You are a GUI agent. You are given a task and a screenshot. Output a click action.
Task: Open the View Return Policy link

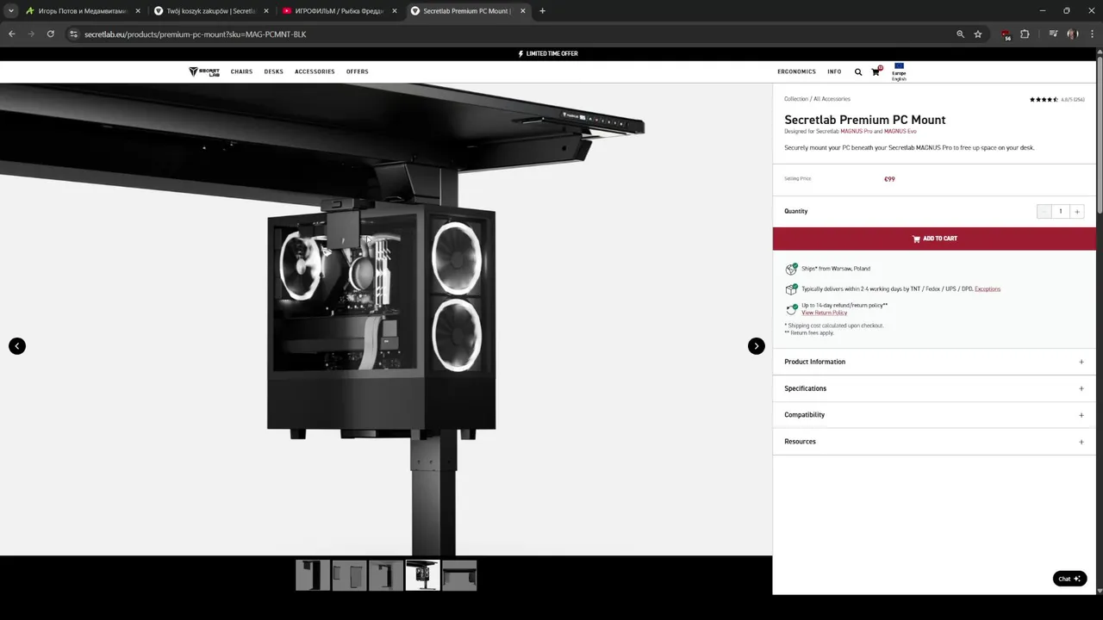825,313
